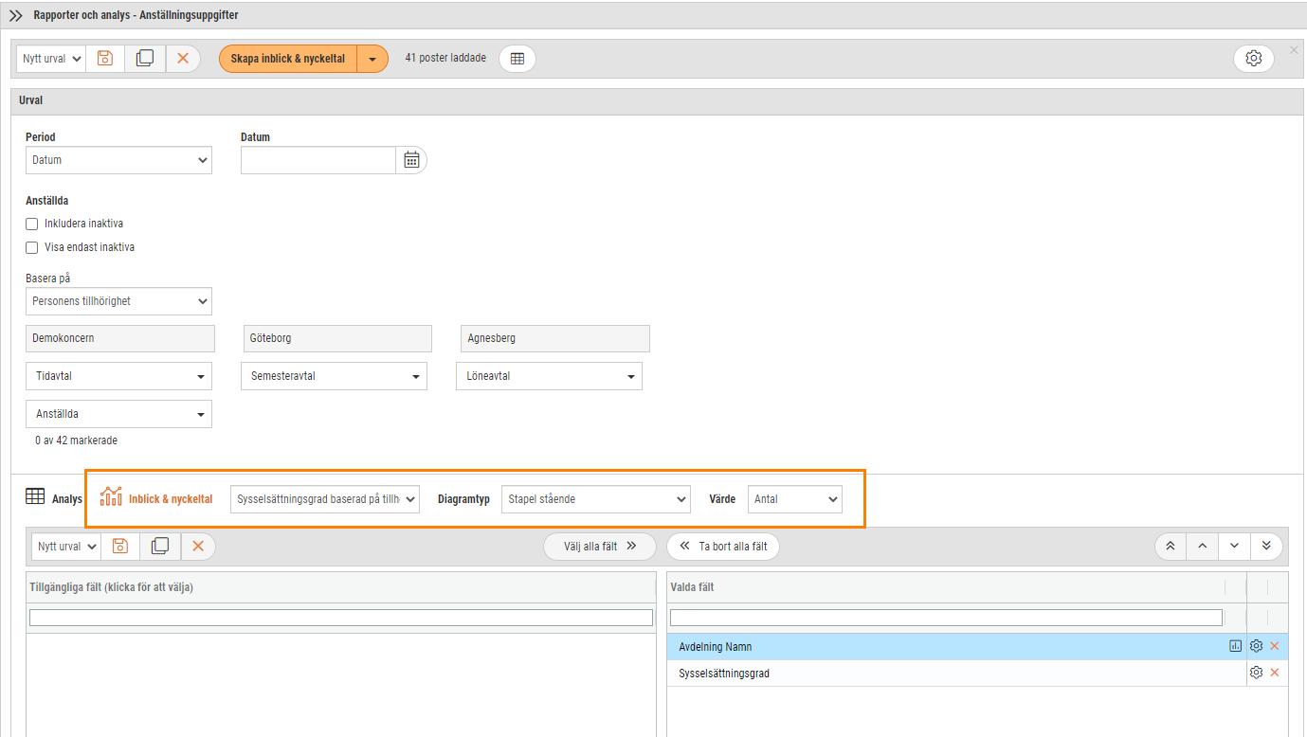Expand the Tidavtal dropdown
Viewport: 1307px width, 737px height.
[x=118, y=376]
